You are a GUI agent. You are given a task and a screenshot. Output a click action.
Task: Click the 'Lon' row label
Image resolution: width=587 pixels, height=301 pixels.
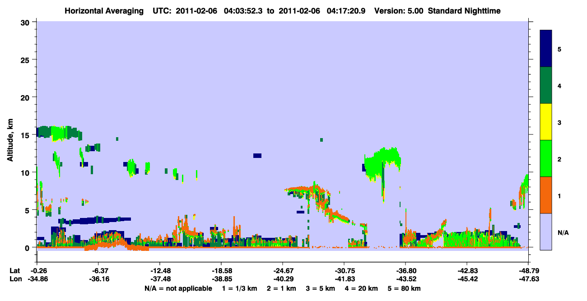[x=15, y=279]
